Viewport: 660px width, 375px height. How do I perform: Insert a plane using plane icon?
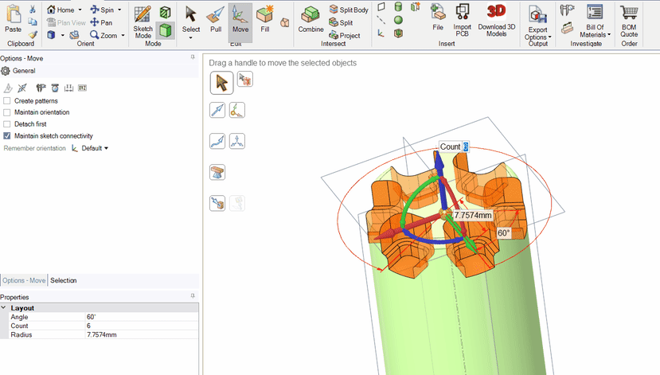coord(381,6)
